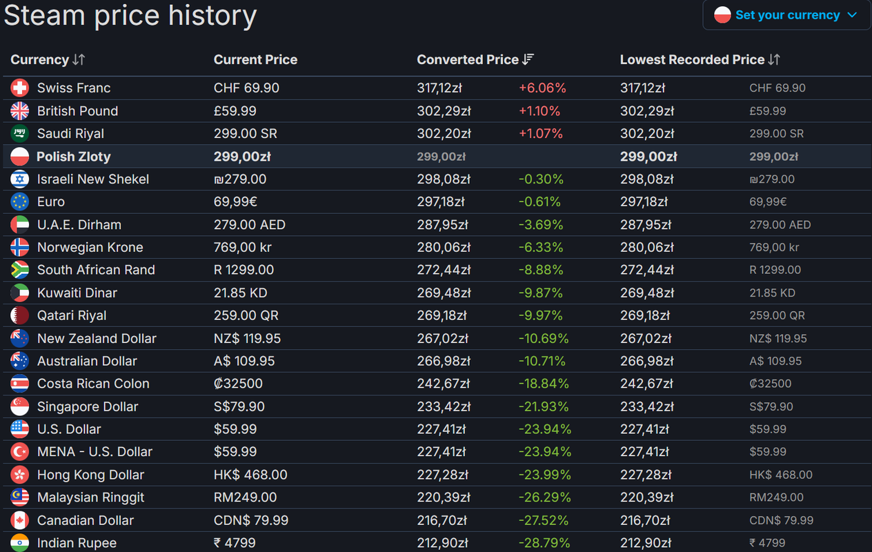
Task: Select the Costa Rican Colon currency name
Action: (93, 384)
